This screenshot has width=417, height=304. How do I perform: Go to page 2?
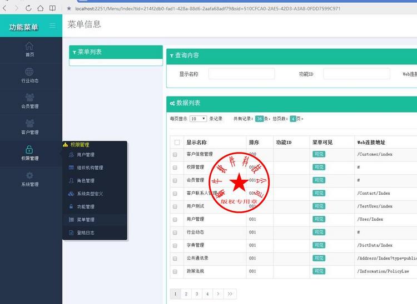pos(186,293)
